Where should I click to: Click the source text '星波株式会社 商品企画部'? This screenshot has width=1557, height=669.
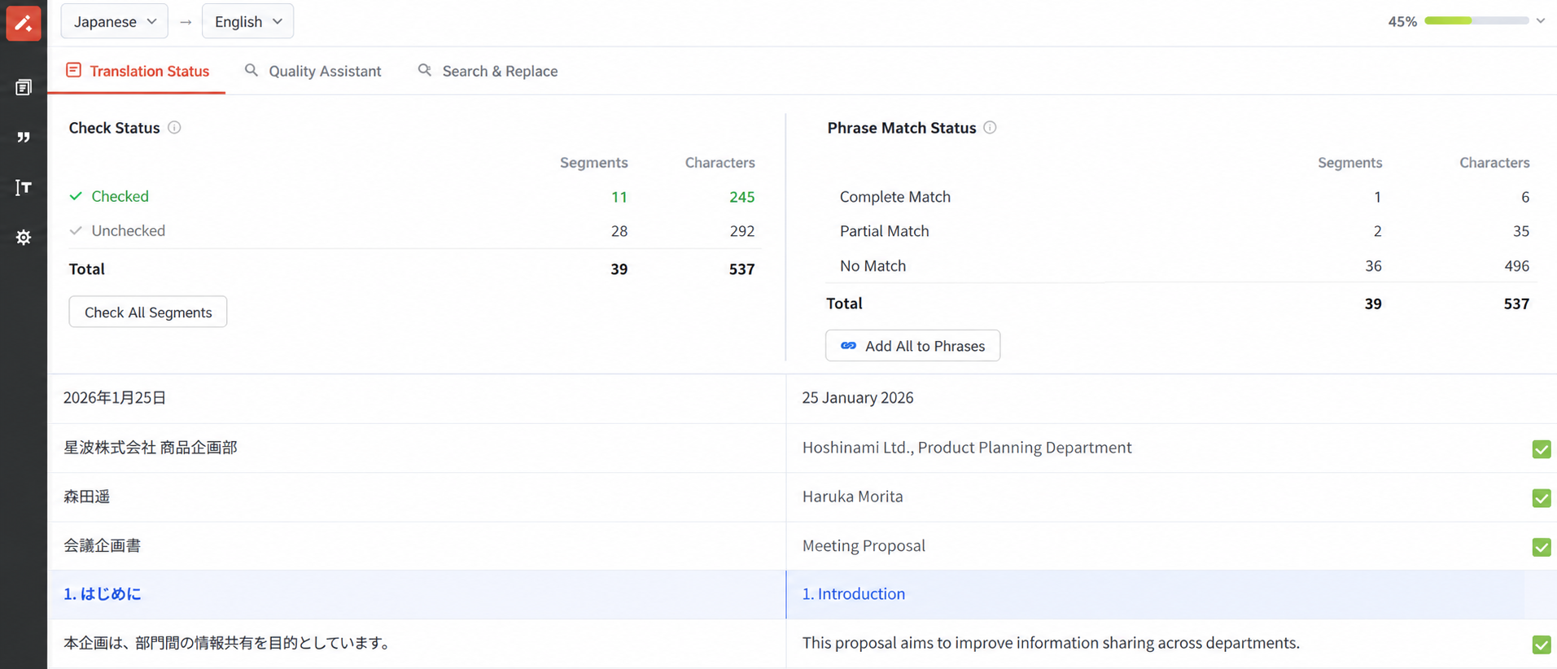[151, 448]
